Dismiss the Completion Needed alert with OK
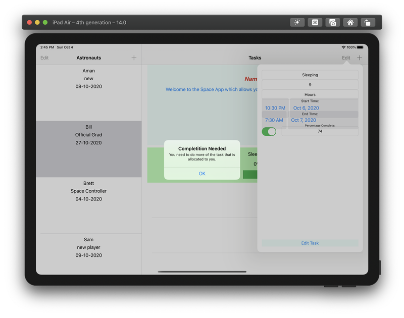The width and height of the screenshot is (404, 318). click(201, 173)
